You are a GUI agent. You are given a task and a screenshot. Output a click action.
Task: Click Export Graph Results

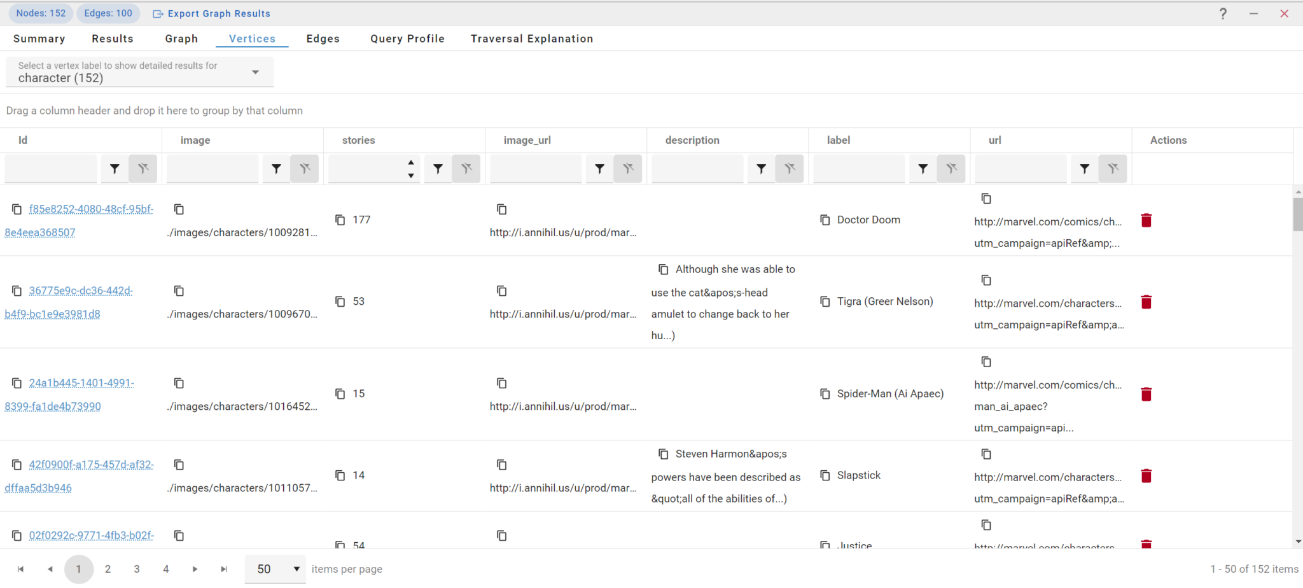coord(212,13)
